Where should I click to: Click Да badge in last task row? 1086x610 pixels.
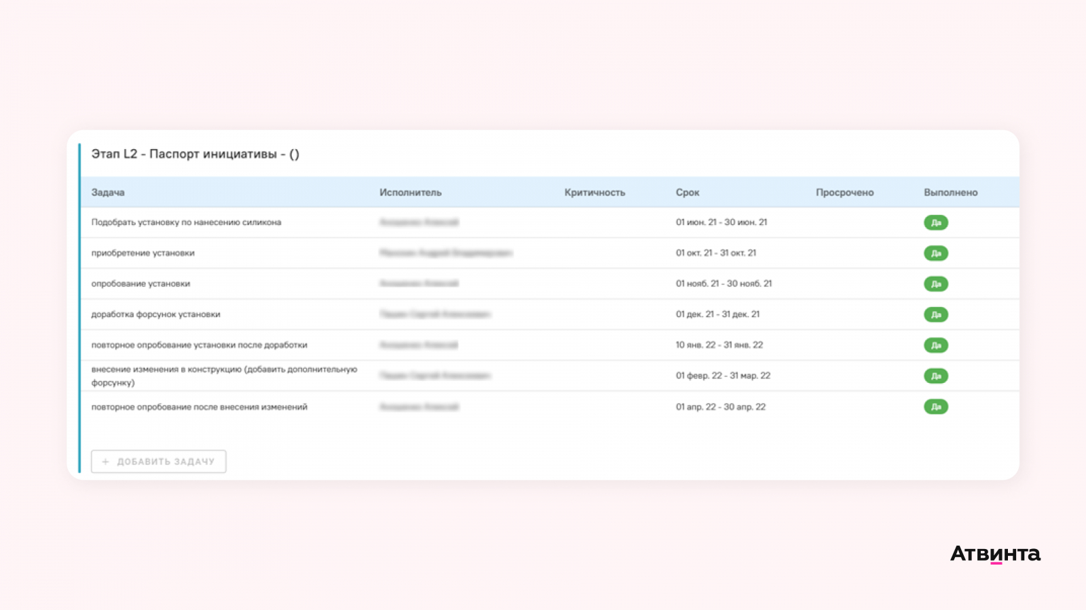point(936,407)
